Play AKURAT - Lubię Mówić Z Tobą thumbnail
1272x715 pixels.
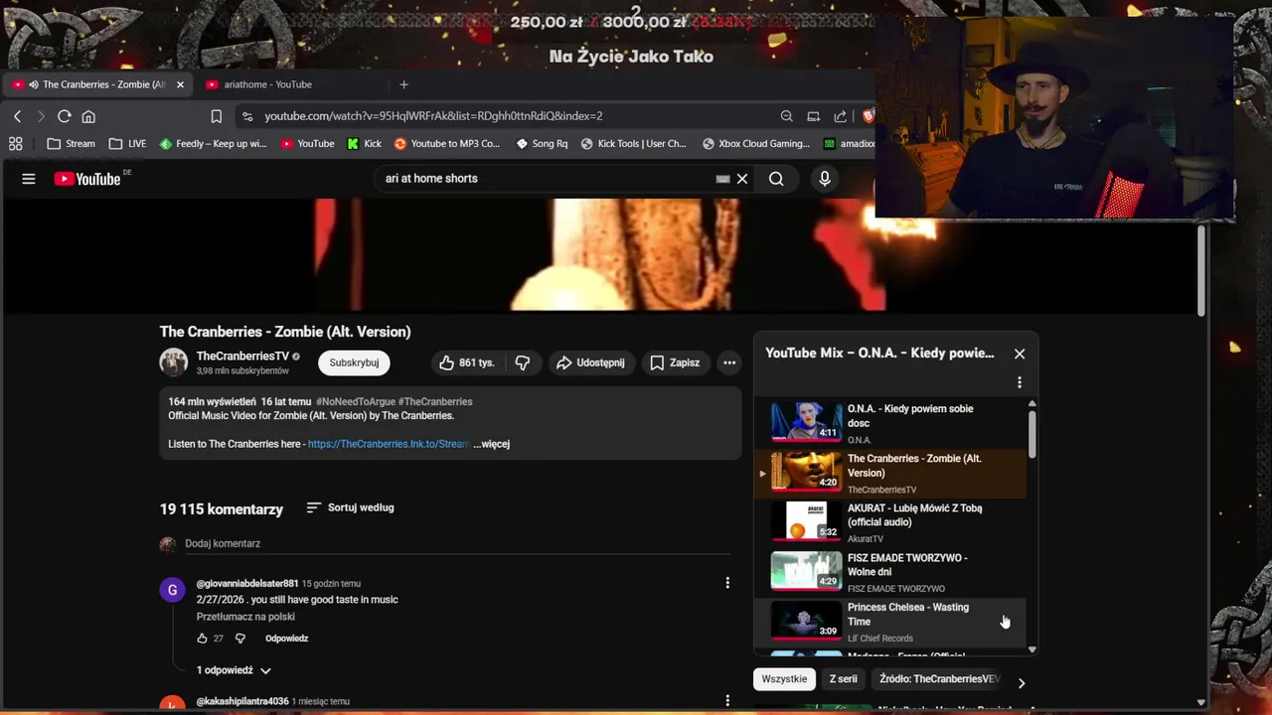806,520
